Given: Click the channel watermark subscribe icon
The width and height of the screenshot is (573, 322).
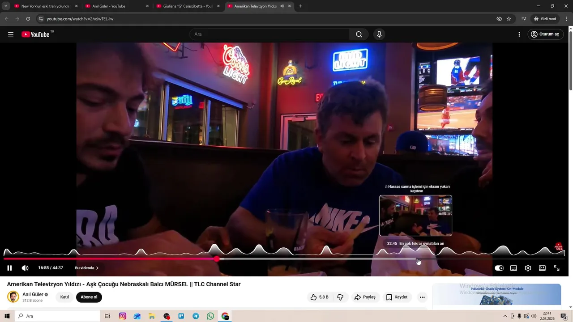Looking at the screenshot, I should pyautogui.click(x=559, y=246).
